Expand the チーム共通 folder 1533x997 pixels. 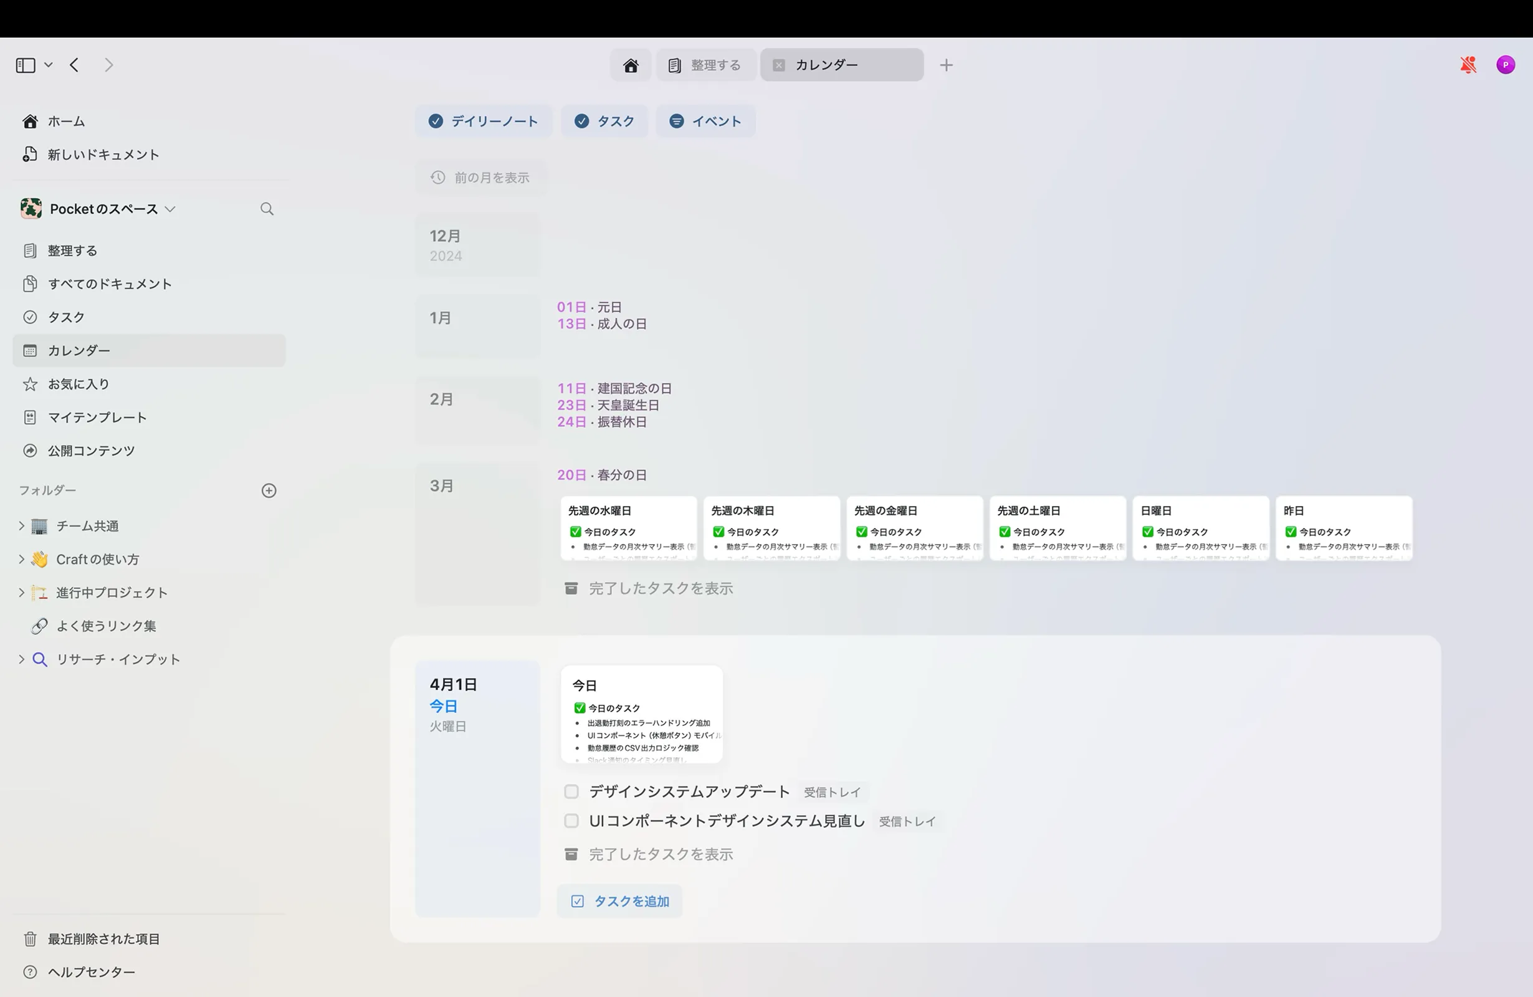21,525
